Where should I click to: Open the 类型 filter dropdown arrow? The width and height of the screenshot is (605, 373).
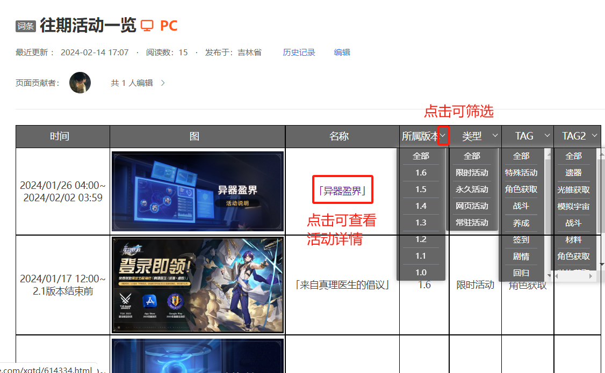(495, 136)
